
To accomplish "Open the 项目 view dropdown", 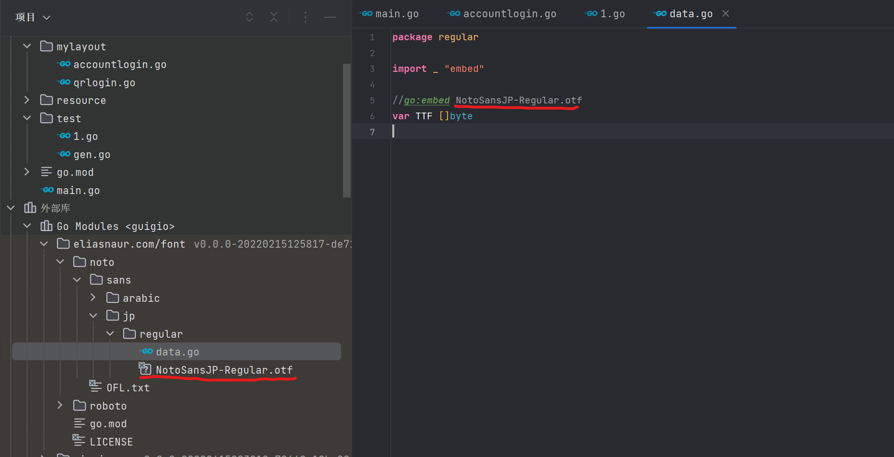I will (33, 17).
